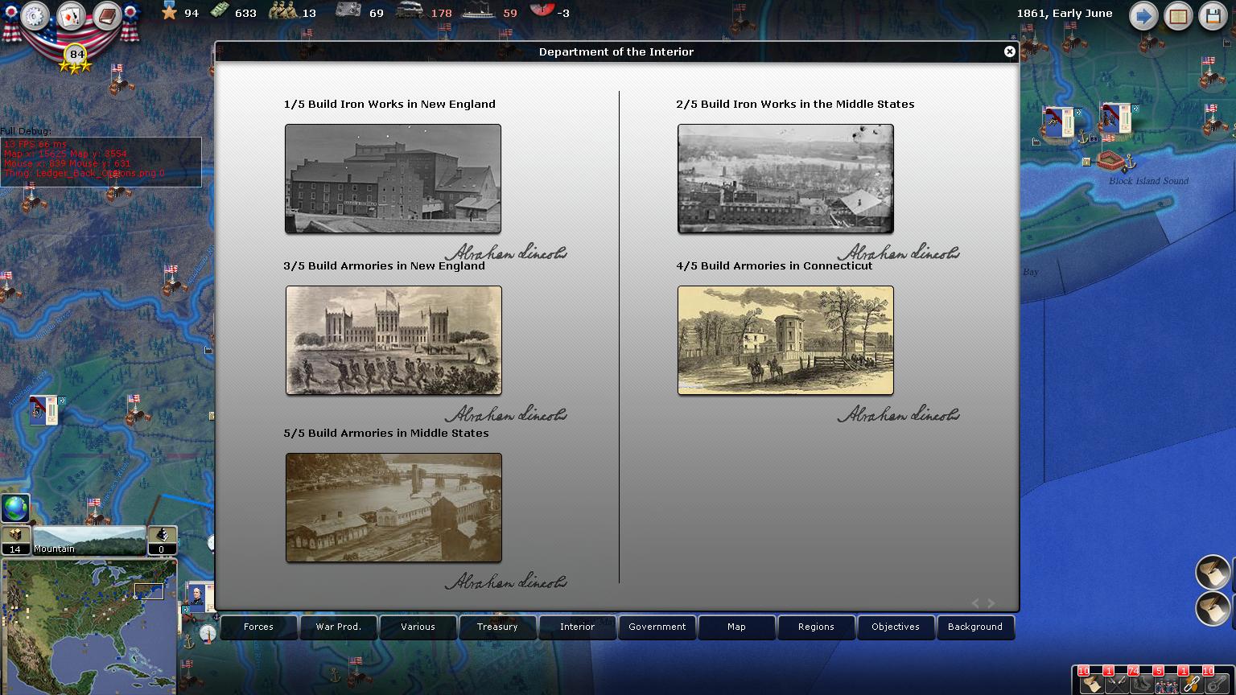Click the chain link filter icon
The height and width of the screenshot is (695, 1236).
click(x=1191, y=683)
